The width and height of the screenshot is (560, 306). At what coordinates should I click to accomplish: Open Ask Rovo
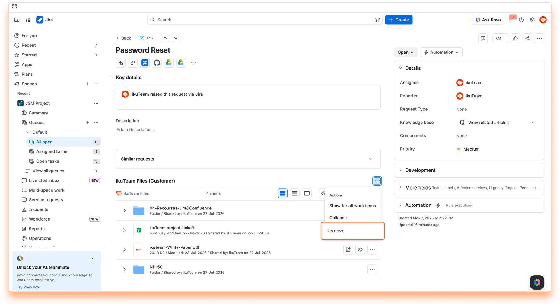coord(488,20)
